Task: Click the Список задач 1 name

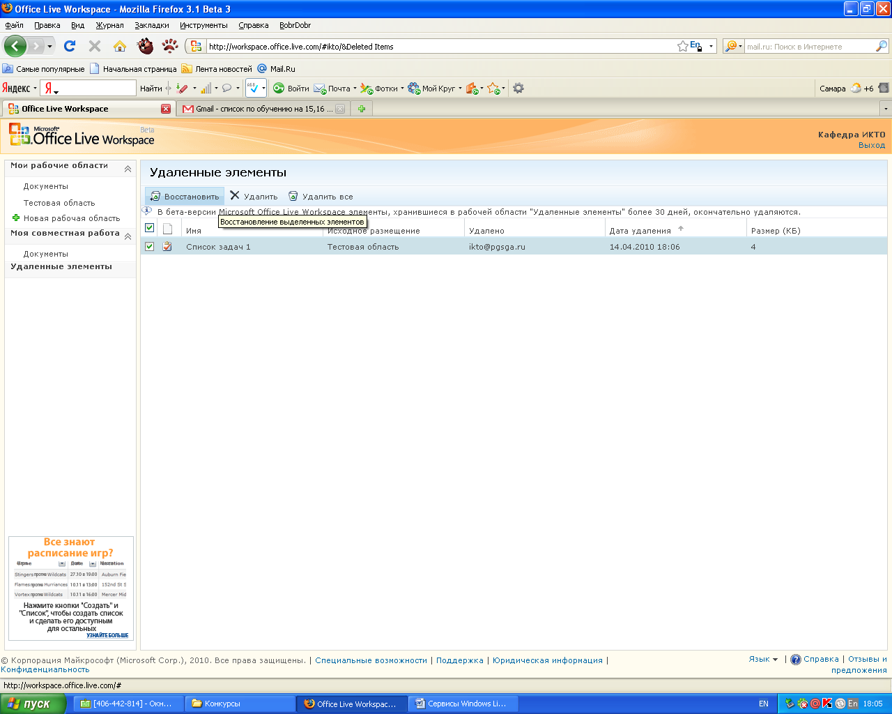Action: (x=218, y=247)
